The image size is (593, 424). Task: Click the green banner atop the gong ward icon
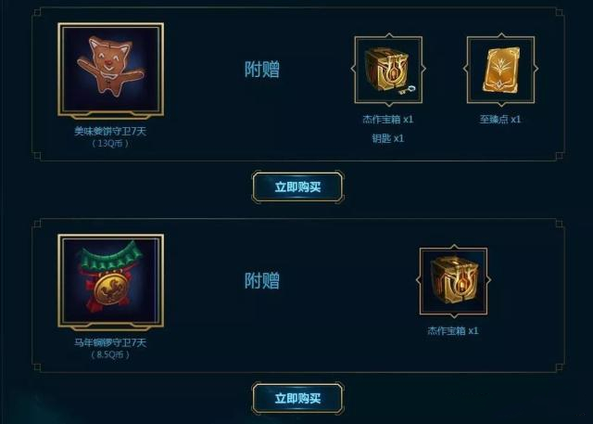tap(111, 255)
